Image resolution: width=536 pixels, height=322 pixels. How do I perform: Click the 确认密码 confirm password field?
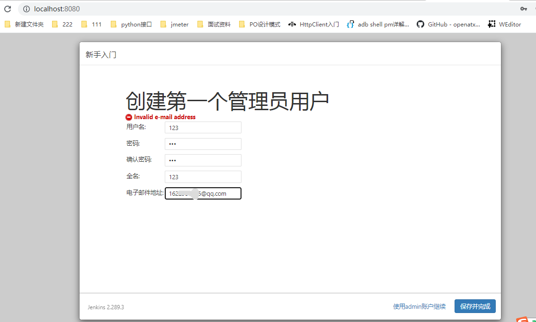coord(203,160)
